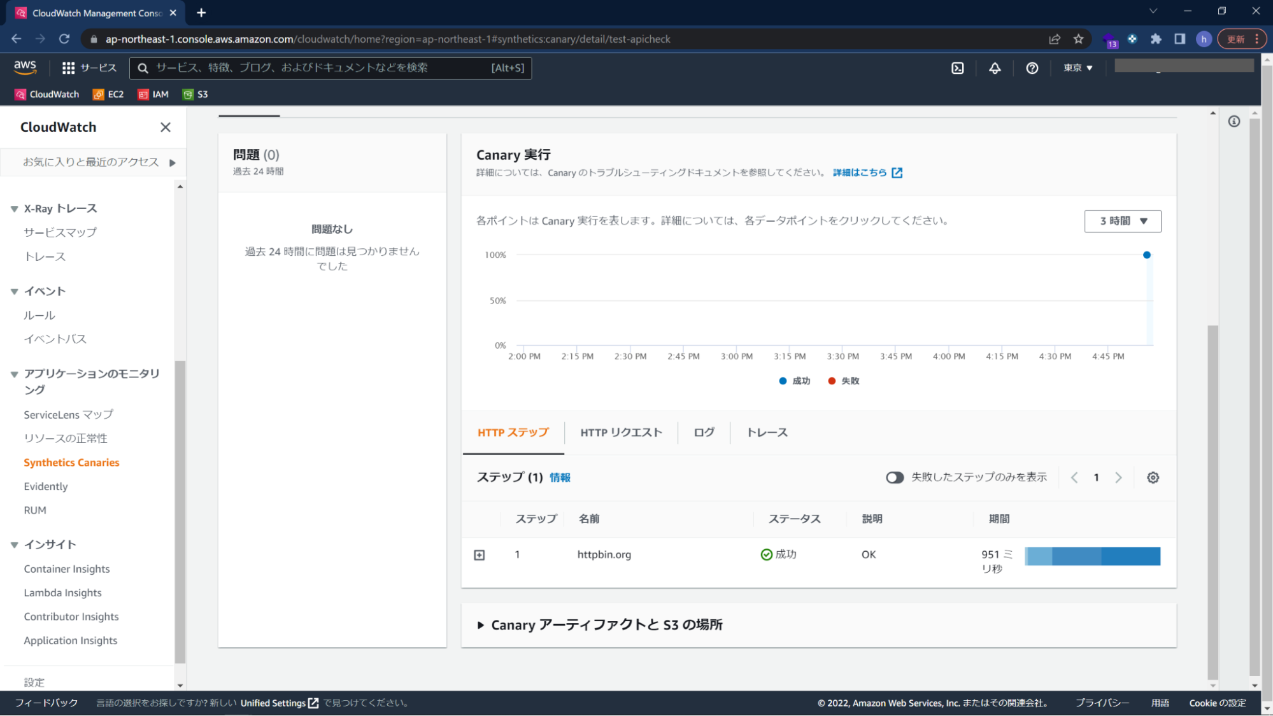Click the CloudWatch favorite shortcut
This screenshot has height=716, width=1273.
[47, 94]
